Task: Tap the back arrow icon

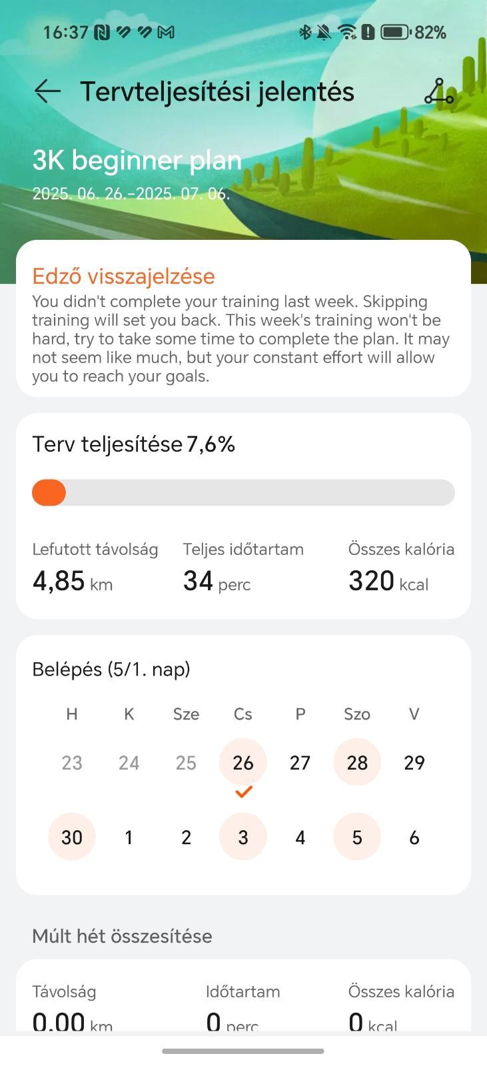Action: click(x=48, y=91)
